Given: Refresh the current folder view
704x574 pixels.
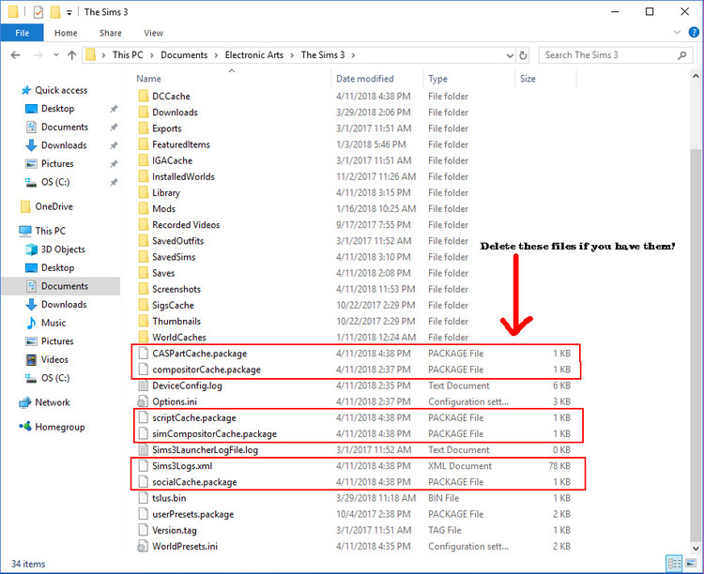Looking at the screenshot, I should tap(523, 55).
